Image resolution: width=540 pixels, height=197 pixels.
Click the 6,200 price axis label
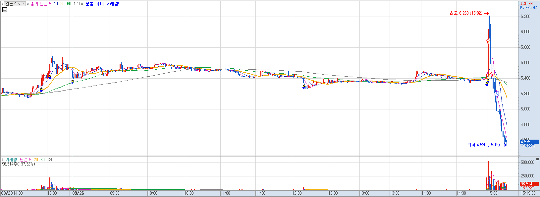coord(525,16)
